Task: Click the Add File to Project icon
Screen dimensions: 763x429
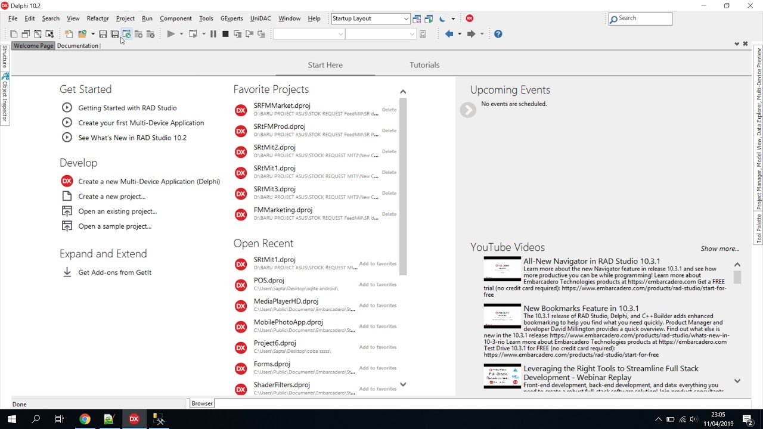Action: pos(138,34)
